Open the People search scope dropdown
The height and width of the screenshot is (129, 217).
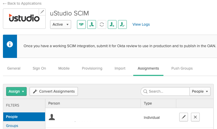coord(200,91)
